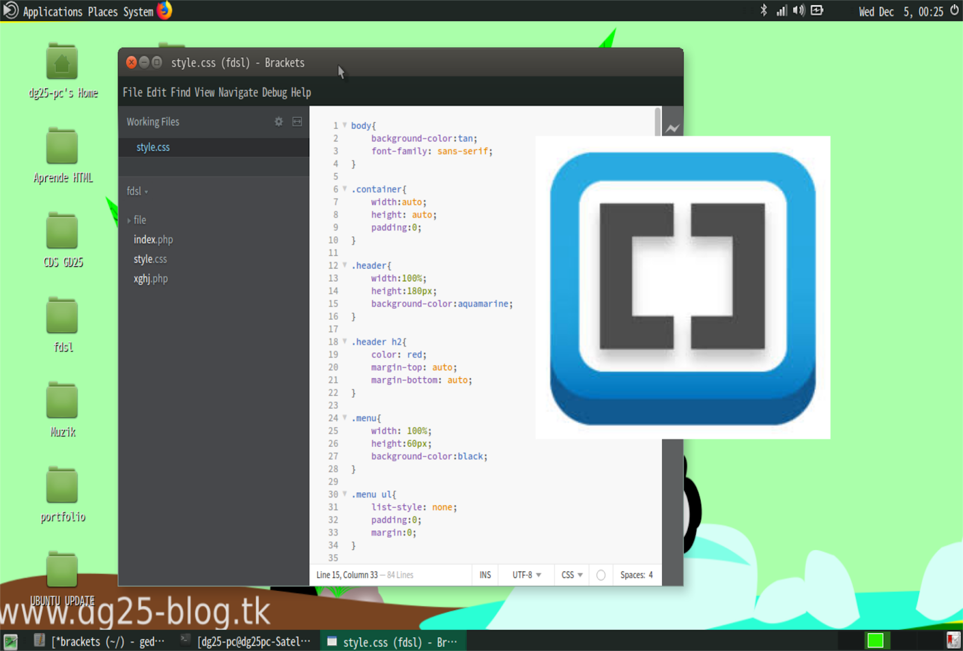The height and width of the screenshot is (651, 963).
Task: Click the split-view icon beside the gear
Action: (x=297, y=122)
